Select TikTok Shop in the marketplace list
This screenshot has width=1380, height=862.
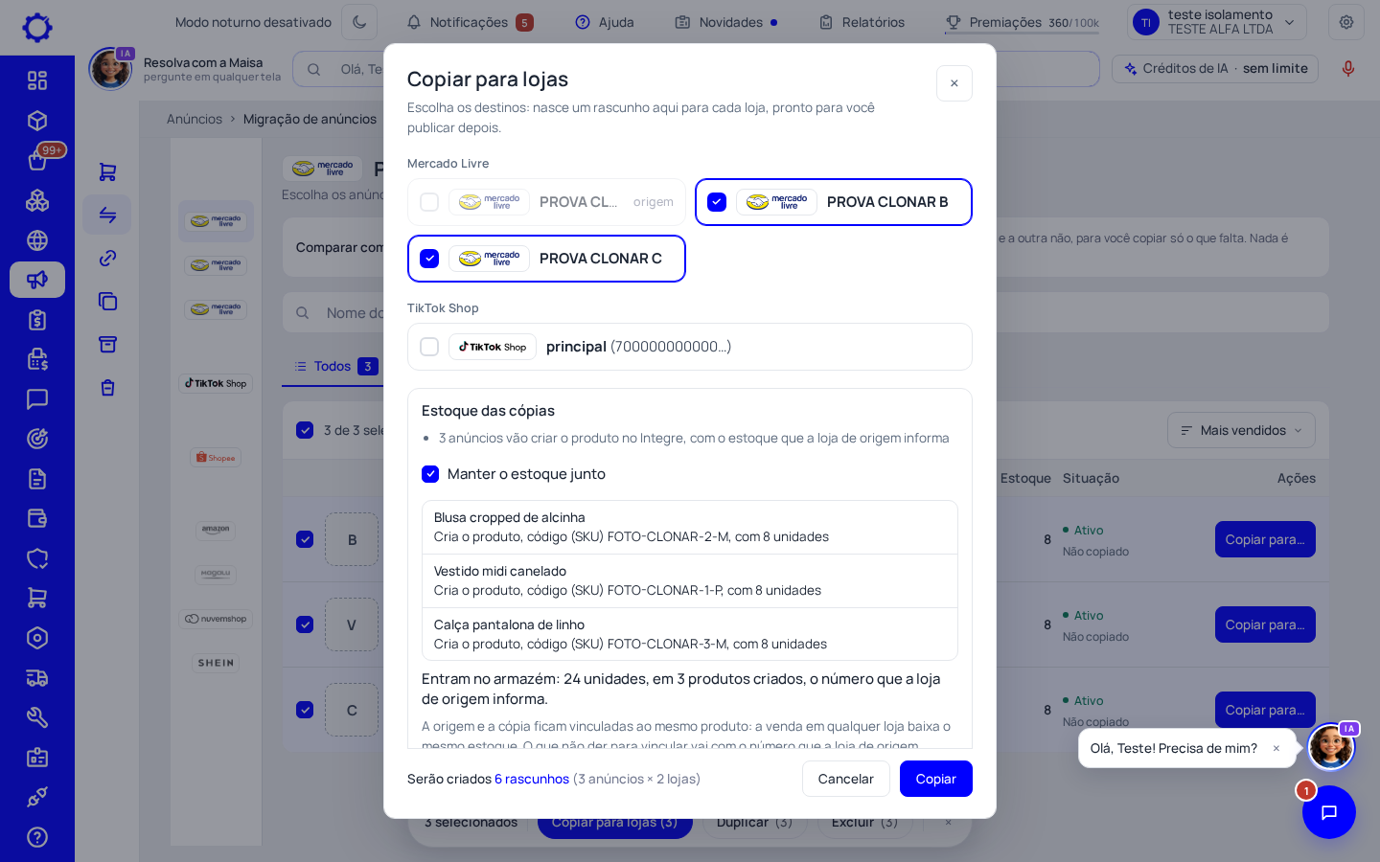coord(216,383)
